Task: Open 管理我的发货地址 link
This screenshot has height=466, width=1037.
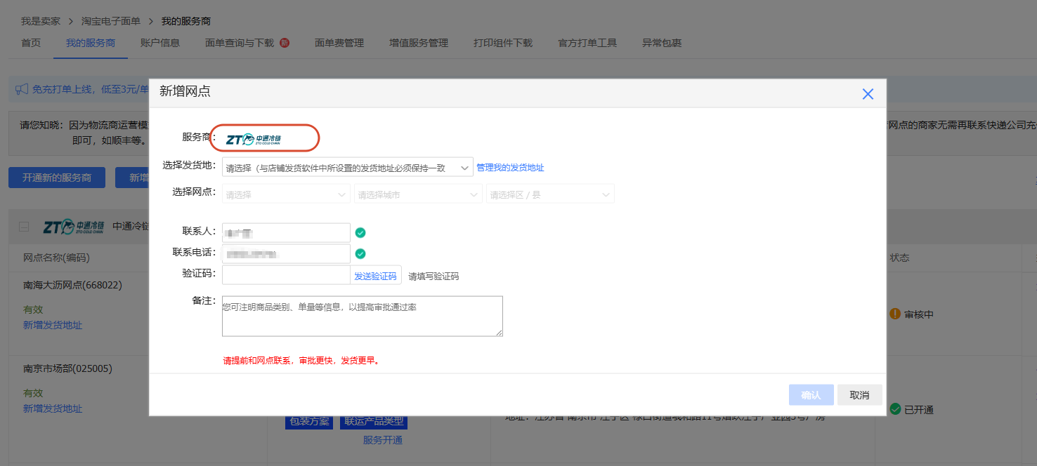Action: pos(510,168)
